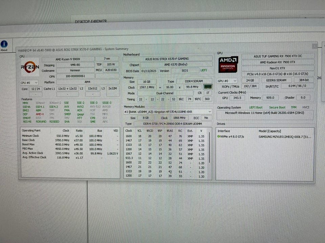Open the GPU #0 selector dropdown
The height and width of the screenshot is (243, 325).
227,81
